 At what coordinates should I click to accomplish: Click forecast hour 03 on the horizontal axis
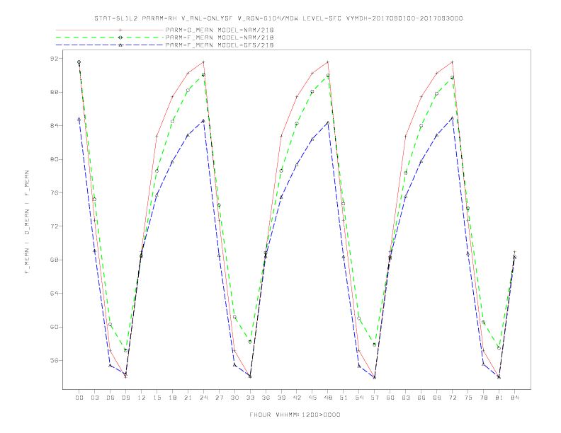[94, 398]
